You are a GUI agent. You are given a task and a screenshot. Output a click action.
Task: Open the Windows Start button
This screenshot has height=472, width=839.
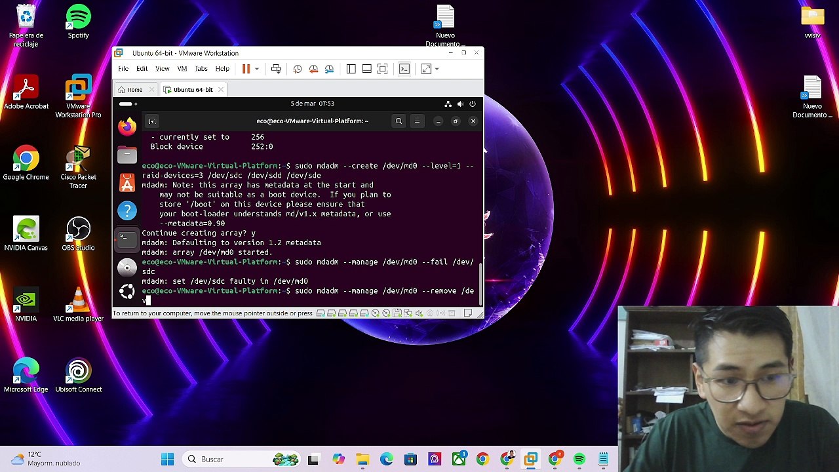[168, 459]
